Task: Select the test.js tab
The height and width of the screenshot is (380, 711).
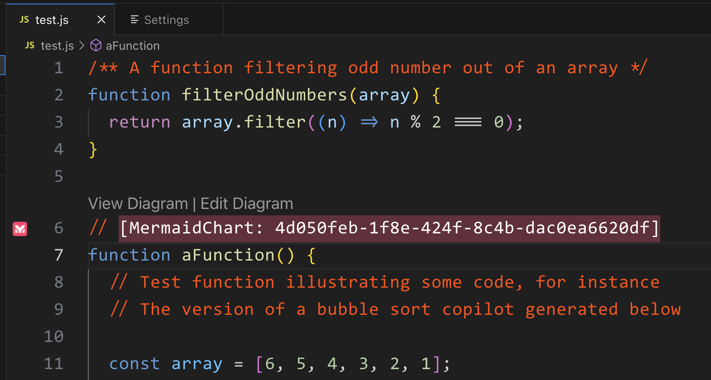Action: [52, 20]
